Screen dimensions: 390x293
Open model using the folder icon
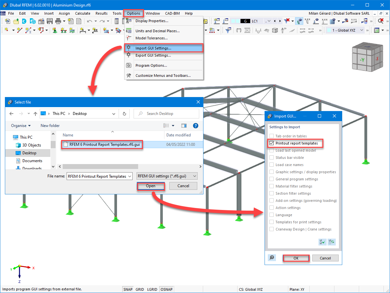(16, 21)
